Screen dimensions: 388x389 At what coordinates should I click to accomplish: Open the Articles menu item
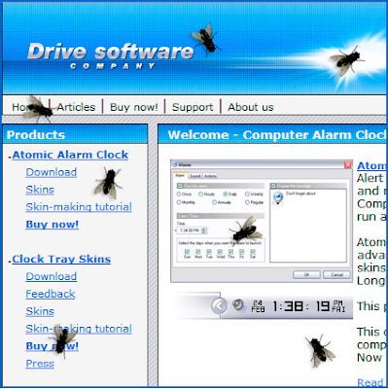coord(76,107)
